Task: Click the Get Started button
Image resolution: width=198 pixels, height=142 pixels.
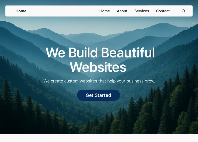Action: pos(98,95)
